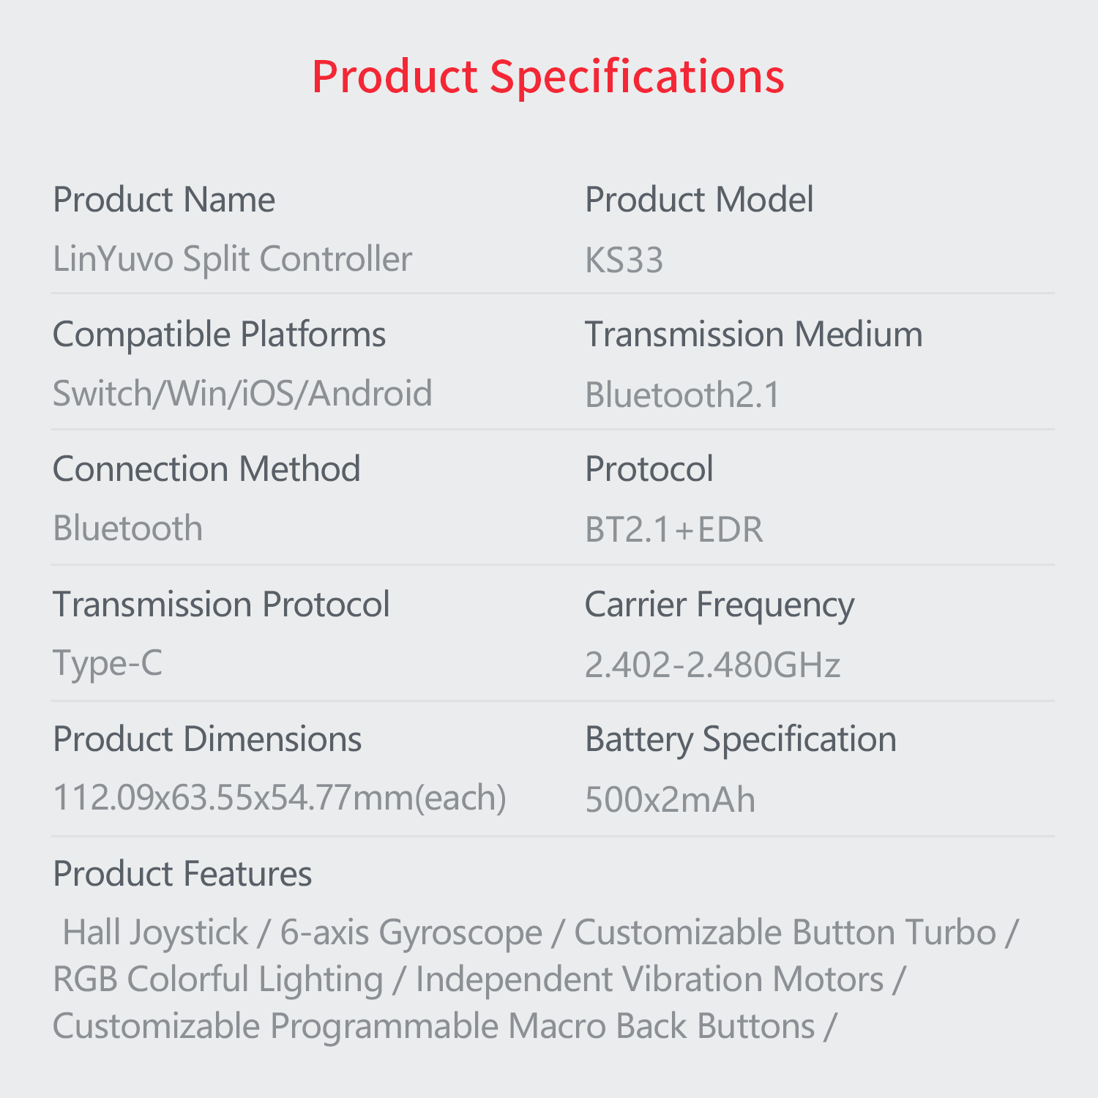Click the Product Model label

(x=699, y=200)
